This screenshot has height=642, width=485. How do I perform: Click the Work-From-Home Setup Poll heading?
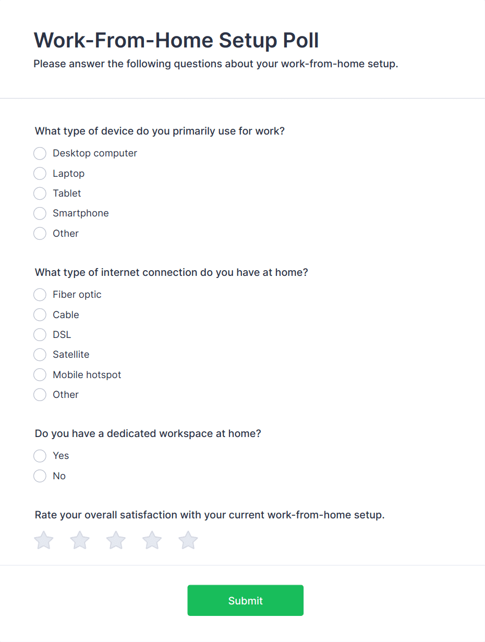click(x=176, y=40)
